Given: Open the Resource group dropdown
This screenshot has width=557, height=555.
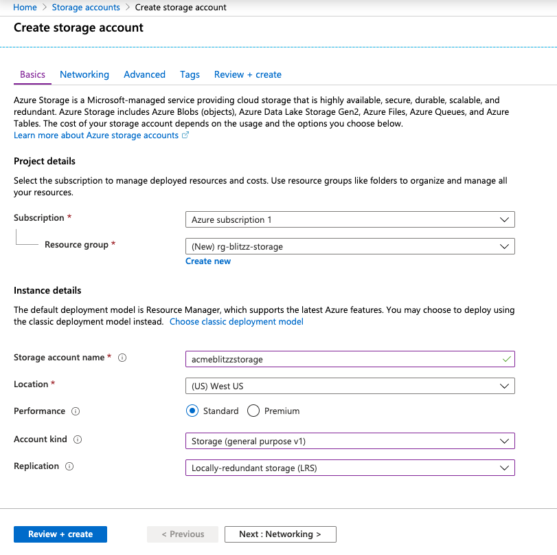Looking at the screenshot, I should [350, 246].
